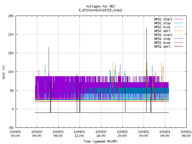Click the 100 y-axis tick label
This screenshot has width=192, height=144.
11,72
